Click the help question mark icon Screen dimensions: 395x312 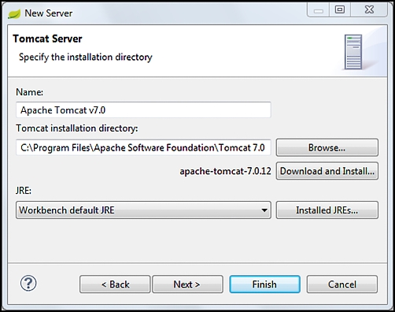[x=28, y=283]
